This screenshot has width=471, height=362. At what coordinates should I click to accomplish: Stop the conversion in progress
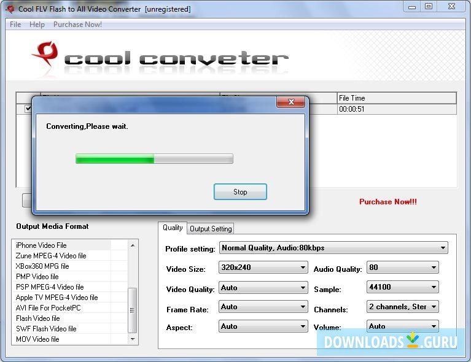tap(240, 192)
